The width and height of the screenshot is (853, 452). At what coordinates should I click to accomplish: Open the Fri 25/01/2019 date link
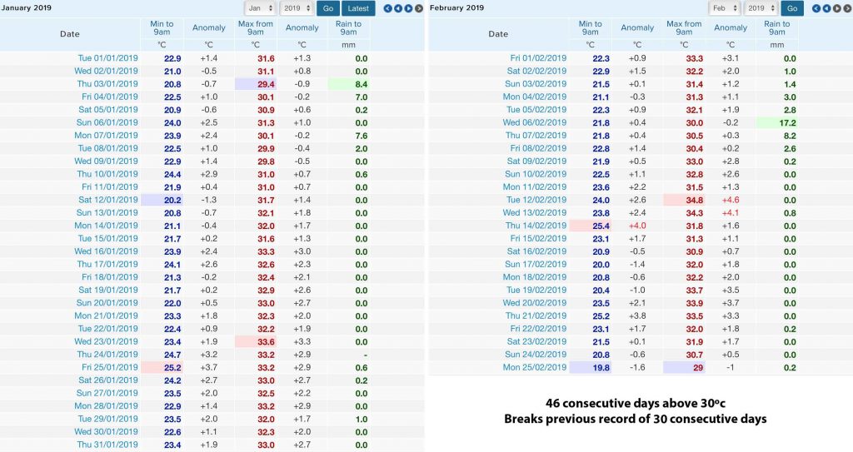[110, 367]
